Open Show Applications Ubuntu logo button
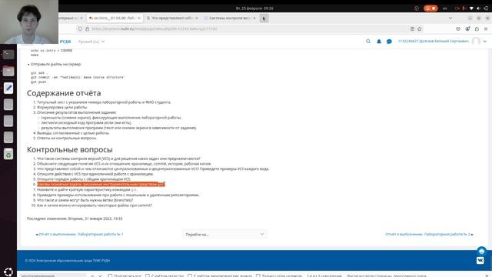This screenshot has height=277, width=492. coord(8,272)
